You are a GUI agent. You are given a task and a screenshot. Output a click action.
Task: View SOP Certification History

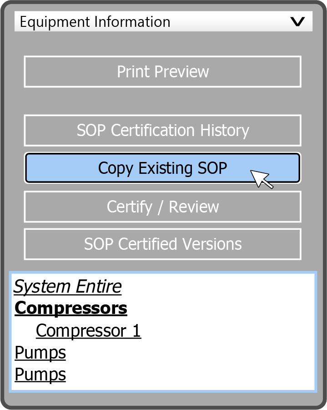point(162,131)
